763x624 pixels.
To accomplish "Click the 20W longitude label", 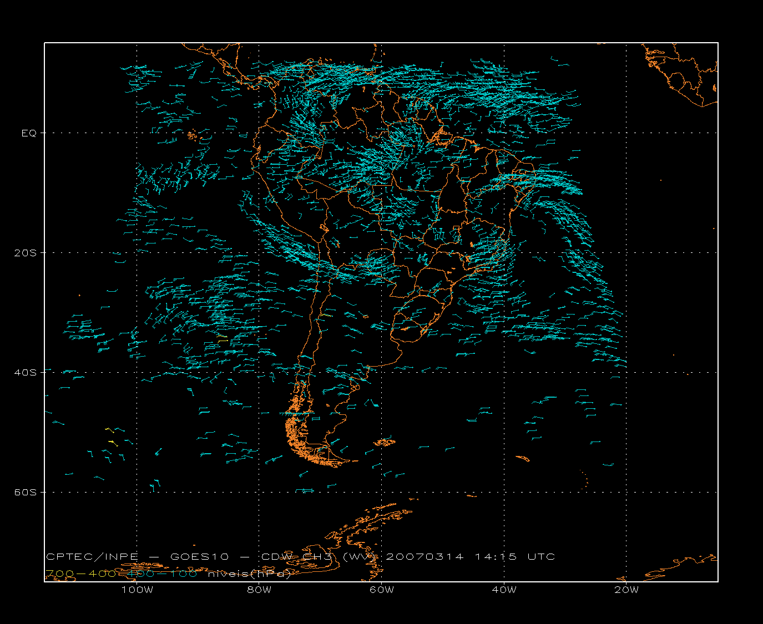I will point(626,590).
